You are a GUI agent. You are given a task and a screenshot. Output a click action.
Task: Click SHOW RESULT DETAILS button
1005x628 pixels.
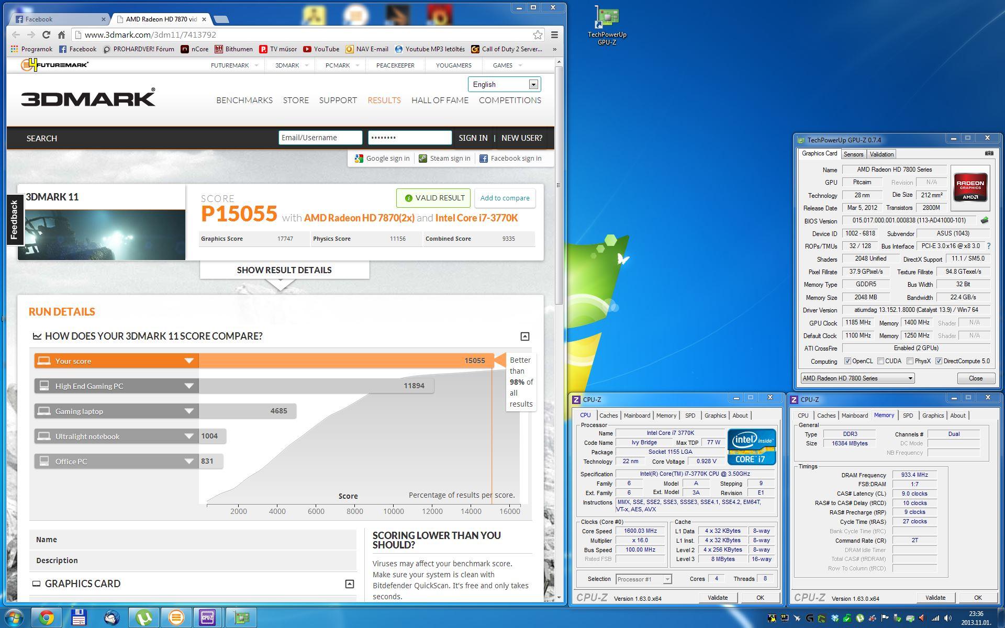284,270
